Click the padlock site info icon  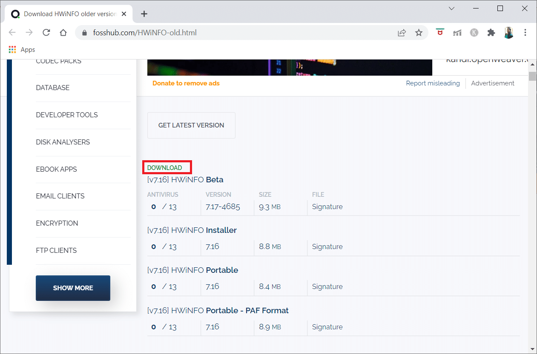pyautogui.click(x=84, y=33)
